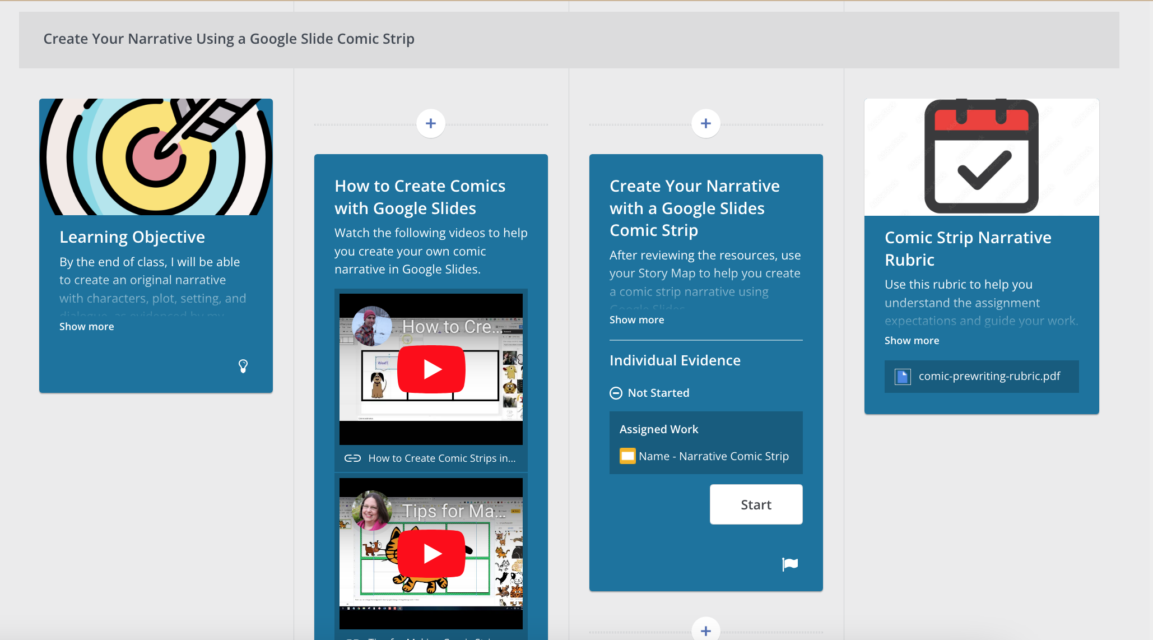Click the 'How to Cre...' video title overlay
1153x640 pixels.
(x=453, y=327)
